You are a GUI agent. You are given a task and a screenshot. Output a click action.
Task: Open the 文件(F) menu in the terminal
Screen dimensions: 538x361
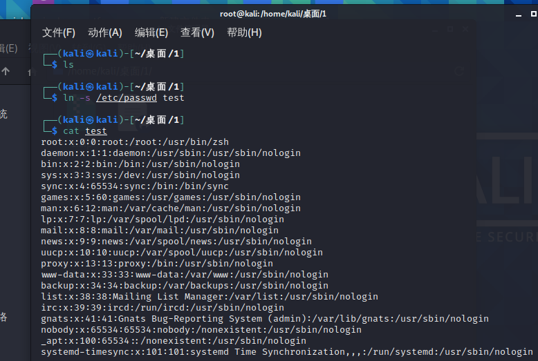[x=59, y=32]
